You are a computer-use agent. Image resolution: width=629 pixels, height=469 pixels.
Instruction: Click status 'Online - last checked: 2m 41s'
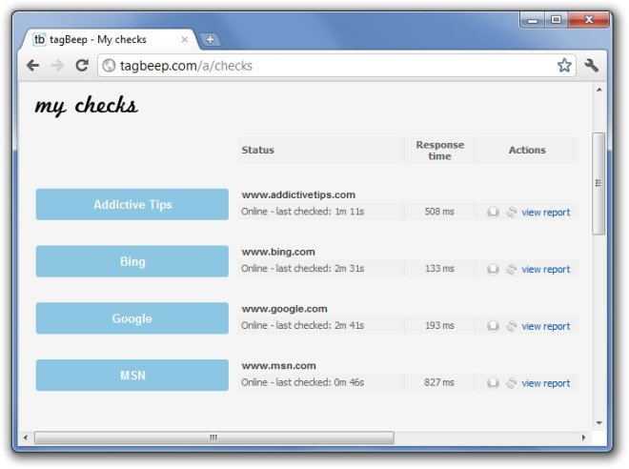coord(303,325)
